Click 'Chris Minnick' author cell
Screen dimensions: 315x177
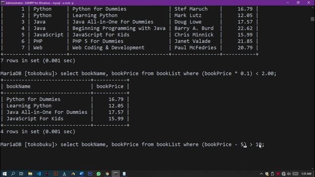194,35
